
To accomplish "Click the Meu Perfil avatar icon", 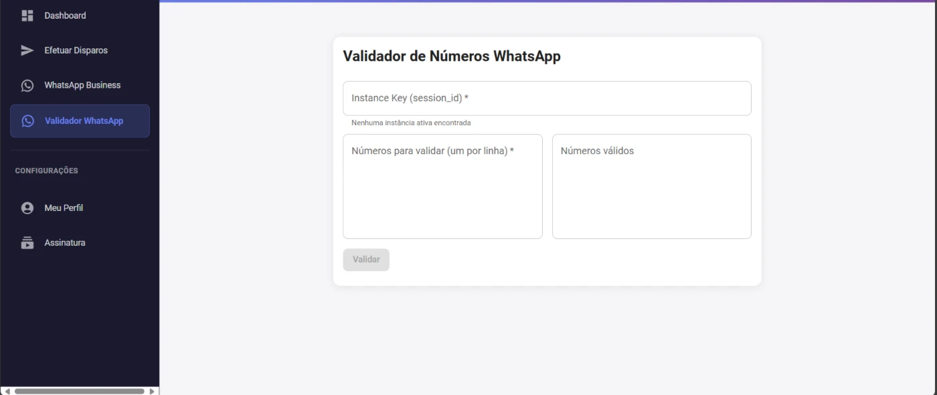I will coord(27,208).
